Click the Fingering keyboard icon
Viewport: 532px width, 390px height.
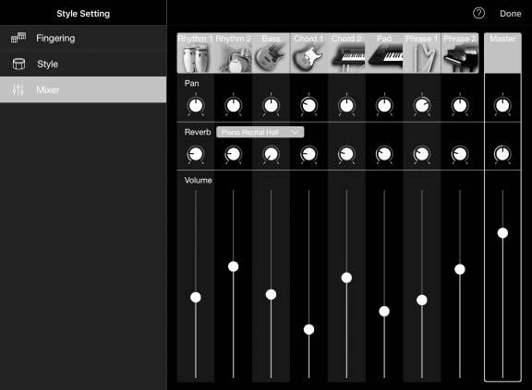tap(18, 38)
